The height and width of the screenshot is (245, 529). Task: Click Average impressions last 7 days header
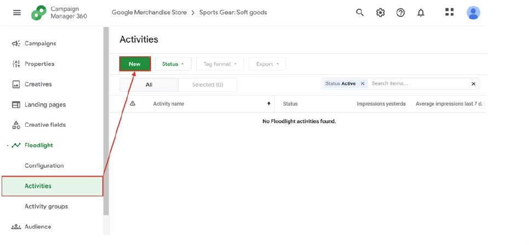tap(449, 103)
